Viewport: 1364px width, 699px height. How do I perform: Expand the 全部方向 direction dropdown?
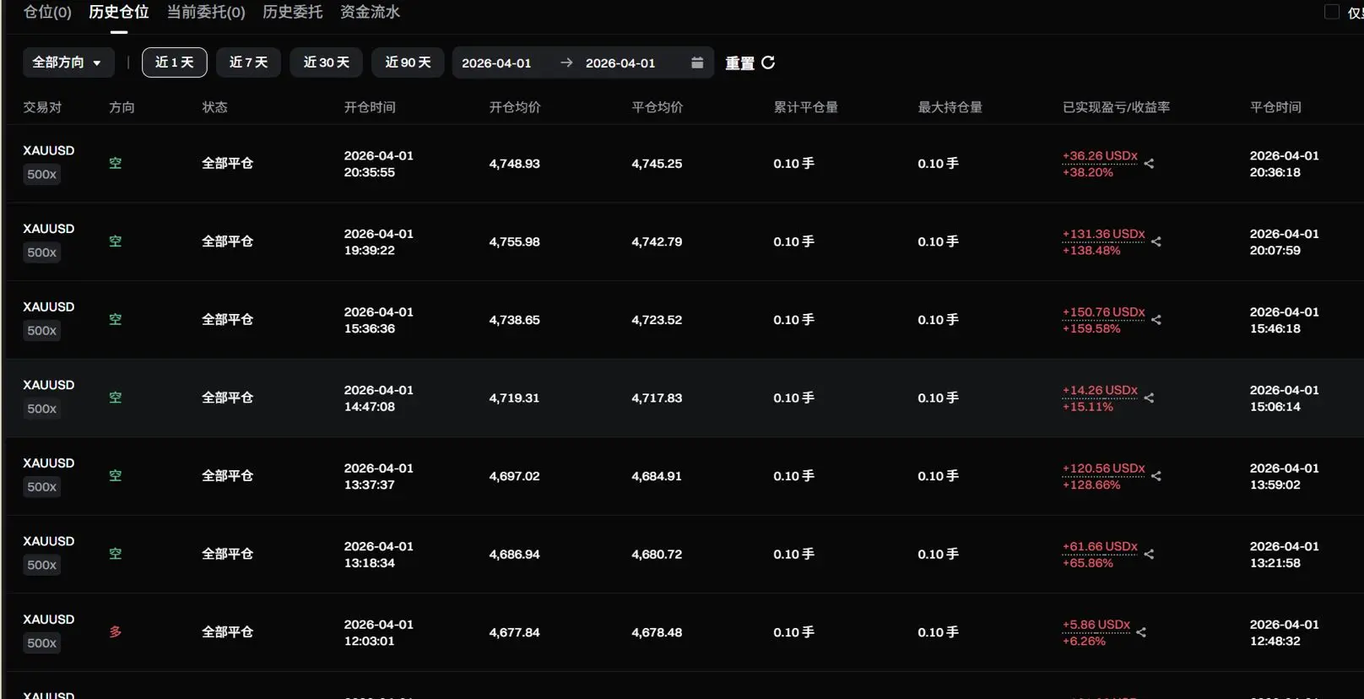(68, 62)
